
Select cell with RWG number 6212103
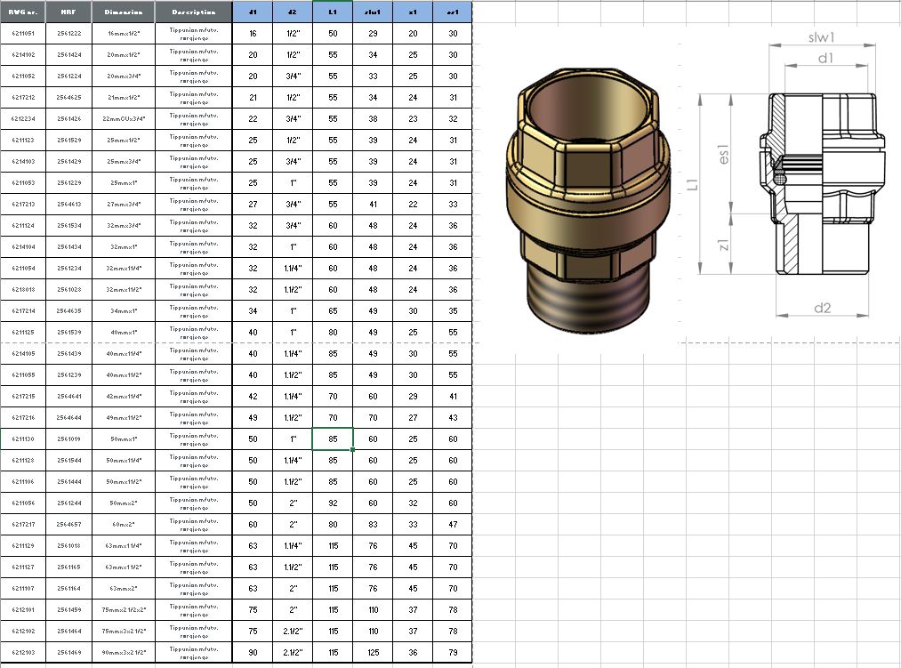[23, 653]
